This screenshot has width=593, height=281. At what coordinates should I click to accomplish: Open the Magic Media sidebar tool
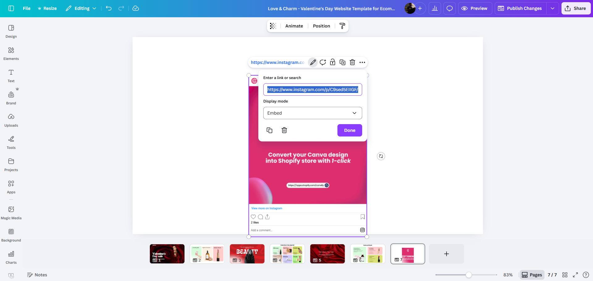[x=11, y=213]
